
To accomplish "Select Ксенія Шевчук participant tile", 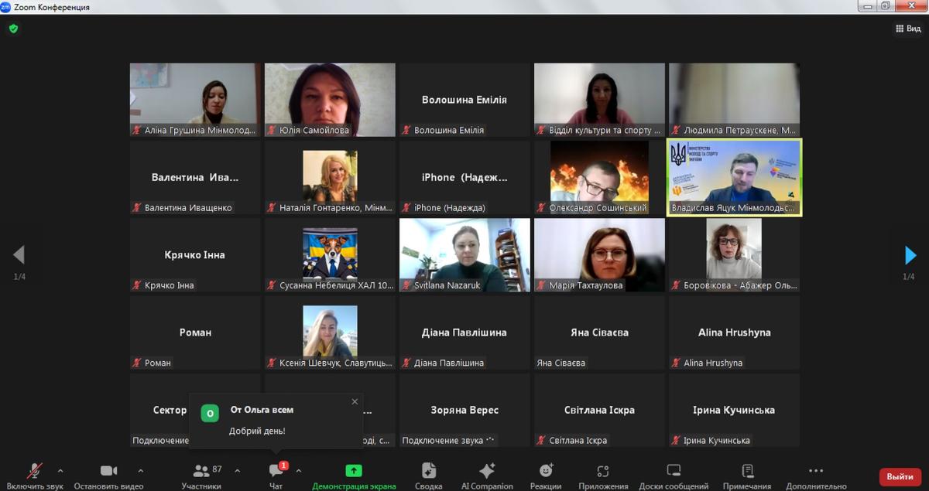I will [x=330, y=332].
